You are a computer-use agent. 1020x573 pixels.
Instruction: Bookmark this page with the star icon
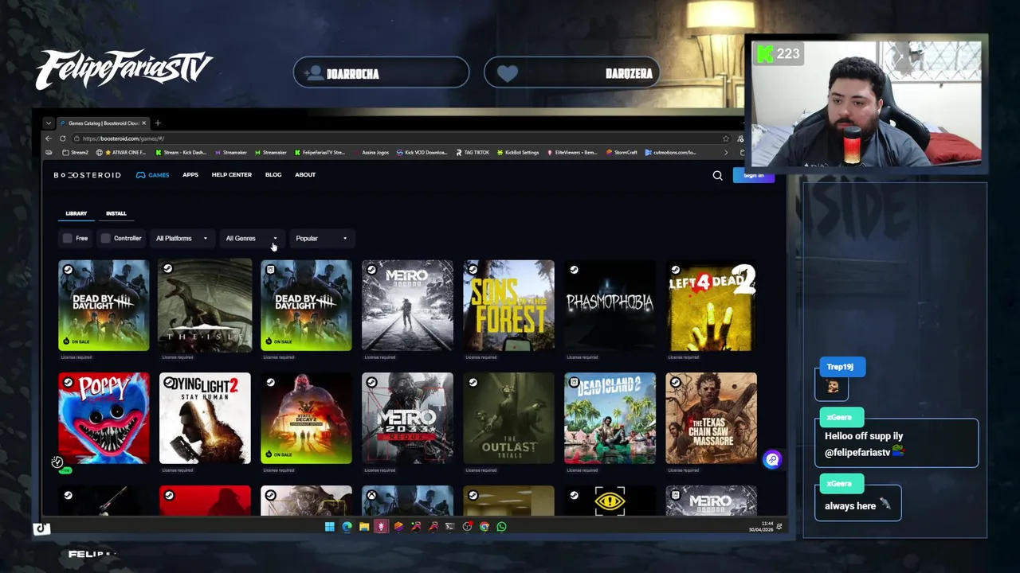coord(725,138)
